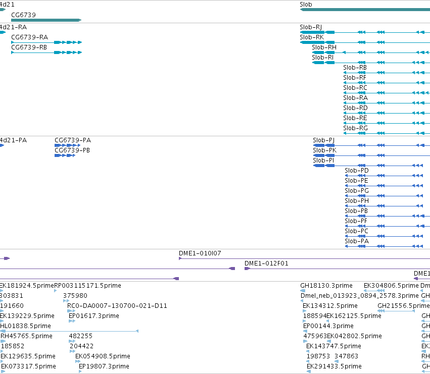Select feature 204422

[82, 346]
